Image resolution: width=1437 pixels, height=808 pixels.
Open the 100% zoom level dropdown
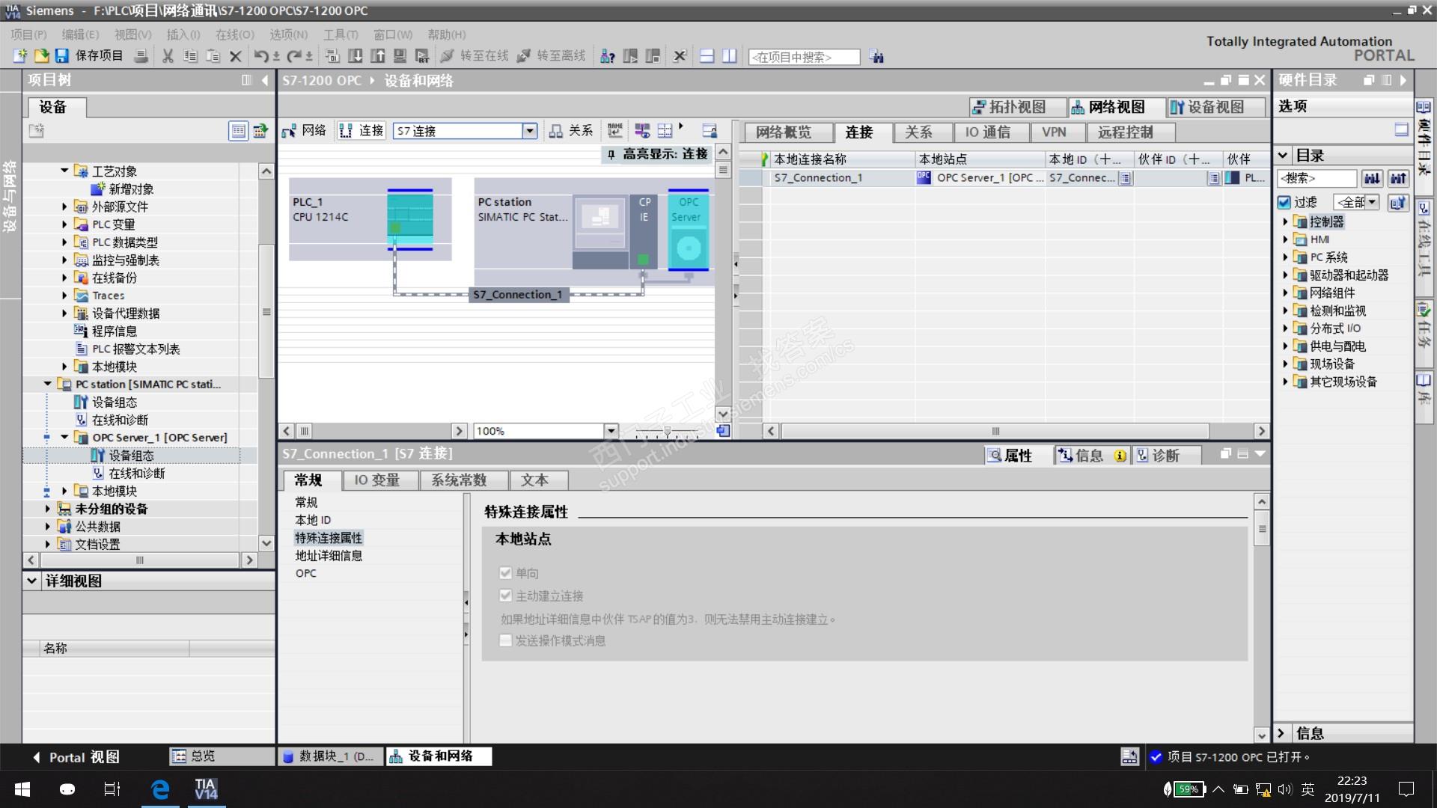coord(611,431)
